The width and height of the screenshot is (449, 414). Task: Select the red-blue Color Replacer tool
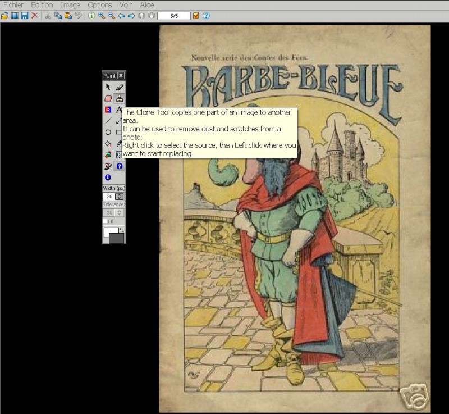108,110
